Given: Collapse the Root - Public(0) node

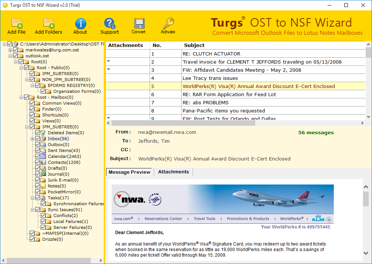Looking at the screenshot, I should (21, 68).
